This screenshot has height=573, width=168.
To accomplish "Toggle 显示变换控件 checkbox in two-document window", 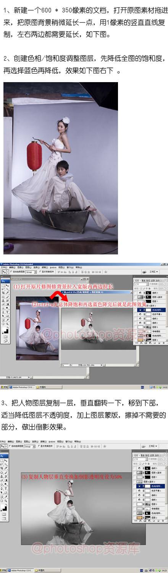I will pyautogui.click(x=40, y=272).
